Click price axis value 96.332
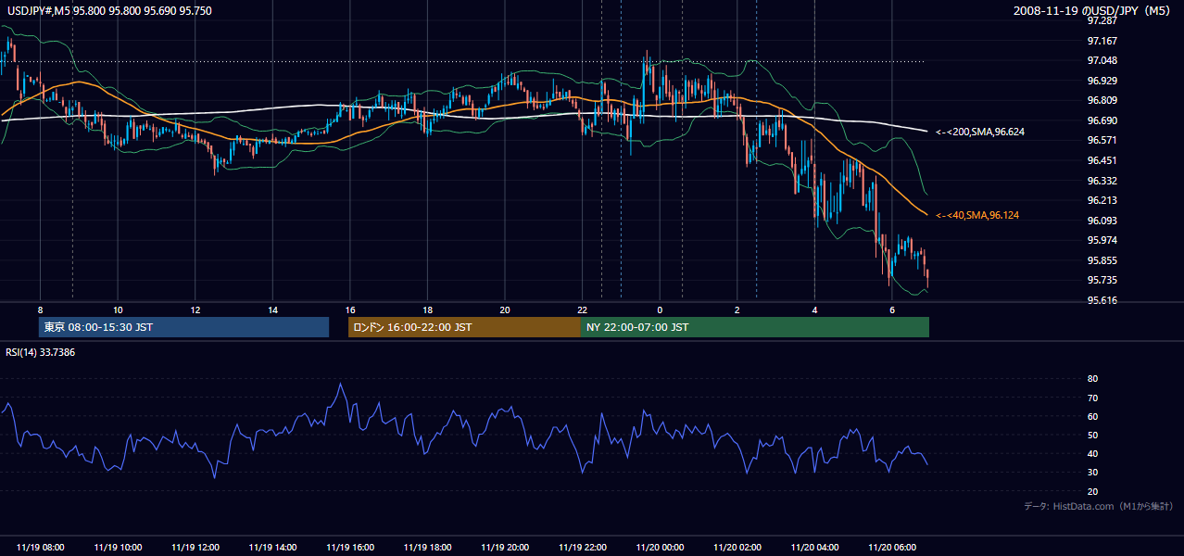Viewport: 1184px width, 556px height. click(x=1102, y=181)
